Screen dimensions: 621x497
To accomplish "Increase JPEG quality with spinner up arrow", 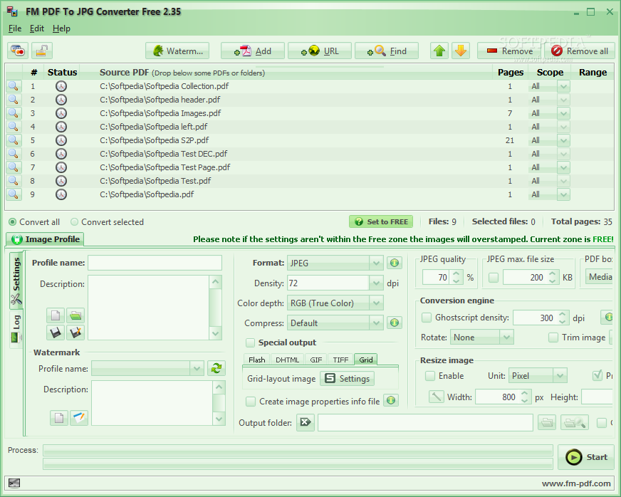I will pos(456,273).
